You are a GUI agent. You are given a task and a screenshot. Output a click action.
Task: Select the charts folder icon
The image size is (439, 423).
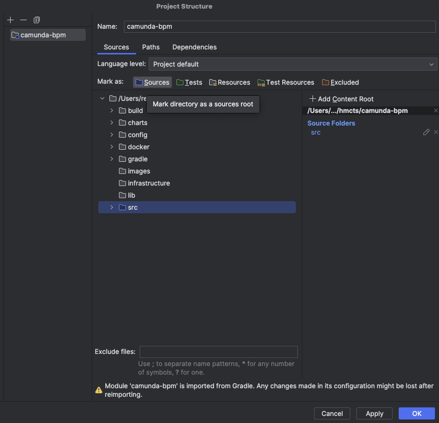tap(122, 123)
